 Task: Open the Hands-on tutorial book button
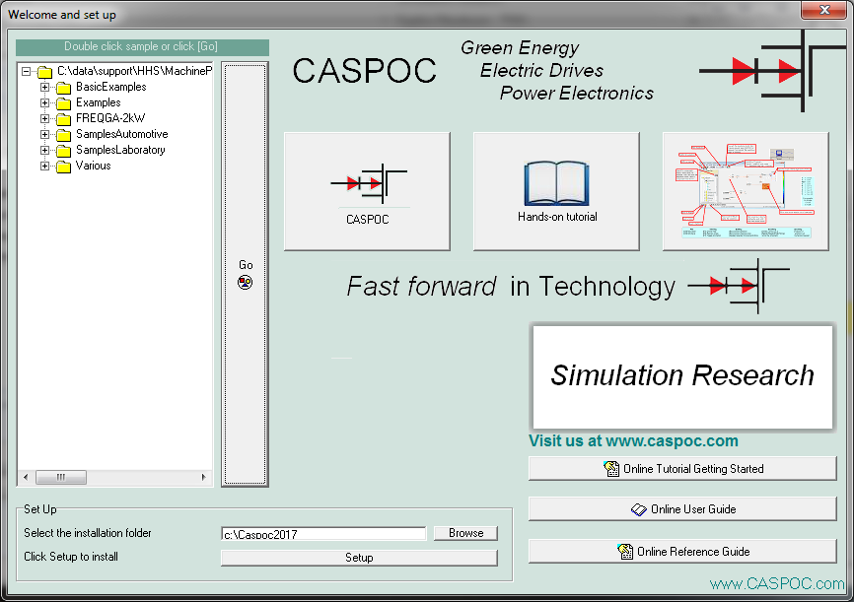pyautogui.click(x=556, y=191)
